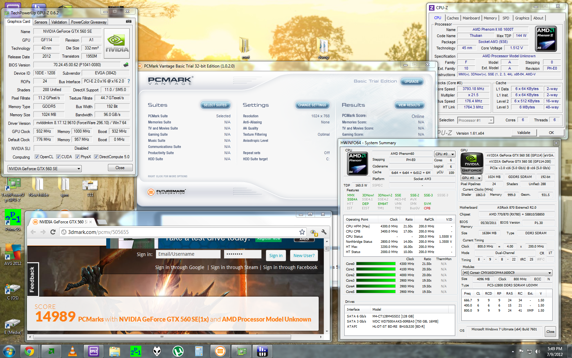572x358 pixels.
Task: Click the Close button in GPU-Z
Action: 120,168
